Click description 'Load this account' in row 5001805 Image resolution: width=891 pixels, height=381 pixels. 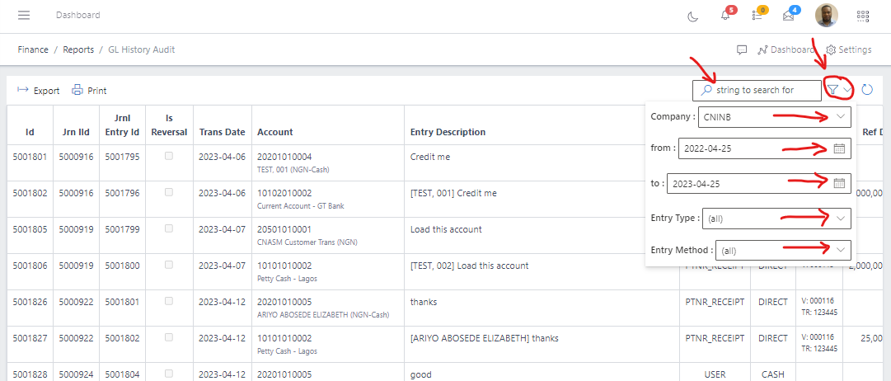446,229
